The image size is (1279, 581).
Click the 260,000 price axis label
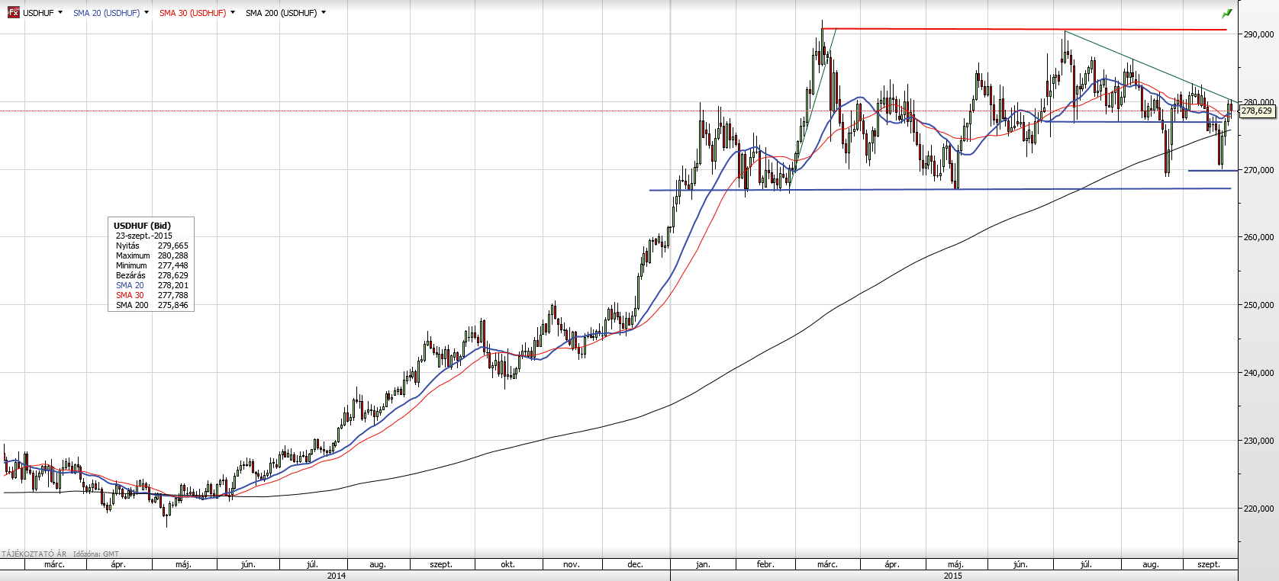coord(1258,237)
